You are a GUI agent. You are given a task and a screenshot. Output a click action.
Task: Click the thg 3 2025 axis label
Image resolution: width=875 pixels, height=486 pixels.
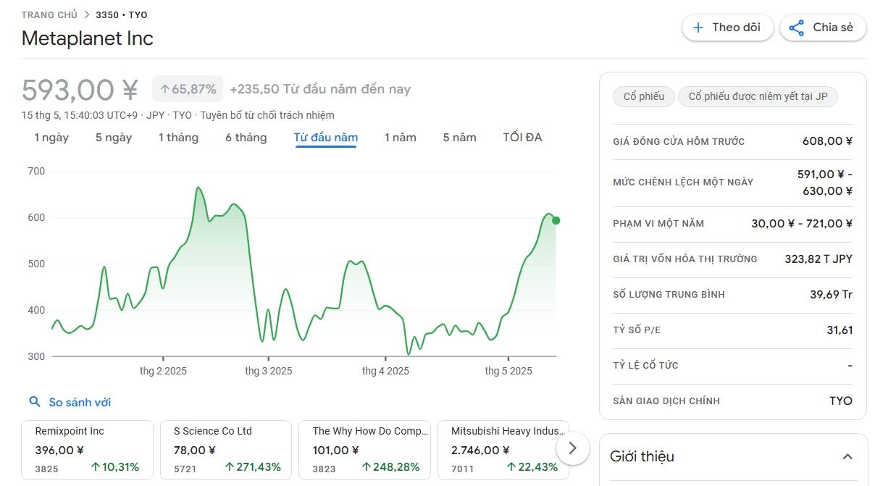coord(269,371)
